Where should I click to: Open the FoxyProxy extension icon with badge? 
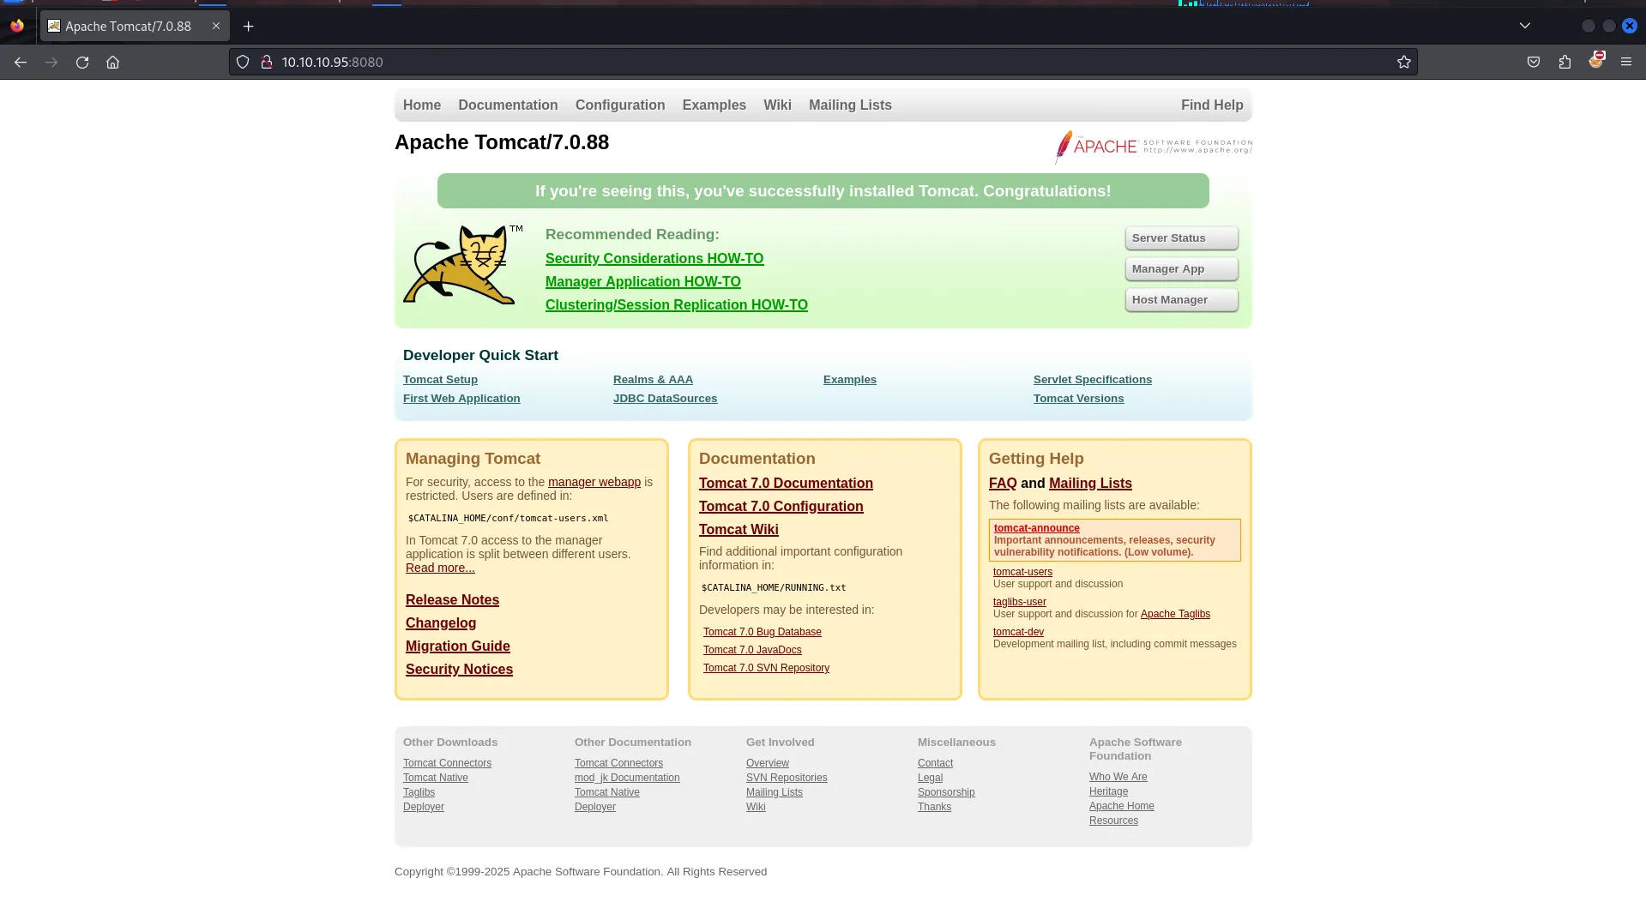1596,60
